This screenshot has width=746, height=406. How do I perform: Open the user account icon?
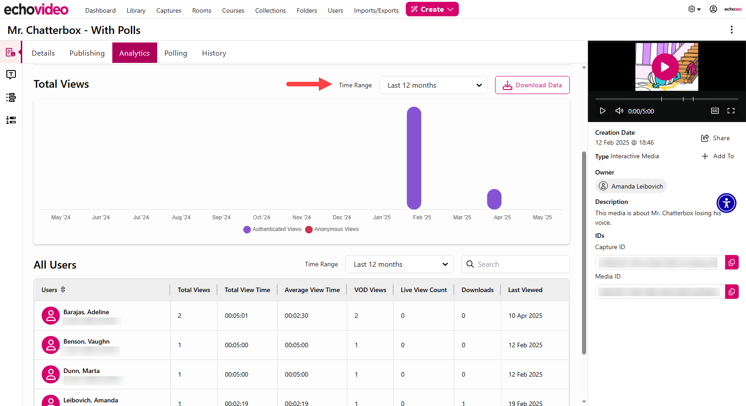713,9
